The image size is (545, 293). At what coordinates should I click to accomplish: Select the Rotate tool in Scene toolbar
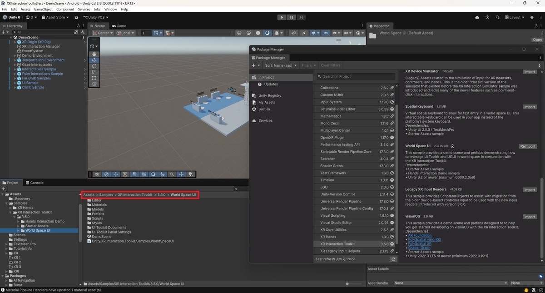94,66
